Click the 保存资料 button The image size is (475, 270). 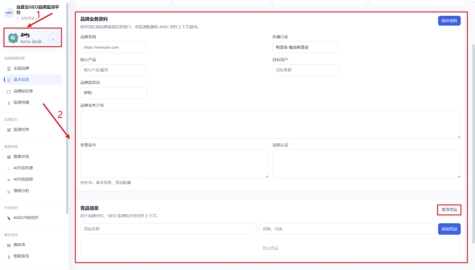(449, 21)
